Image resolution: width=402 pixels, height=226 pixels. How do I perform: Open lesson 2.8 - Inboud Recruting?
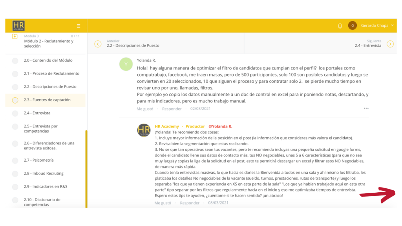pos(44,173)
